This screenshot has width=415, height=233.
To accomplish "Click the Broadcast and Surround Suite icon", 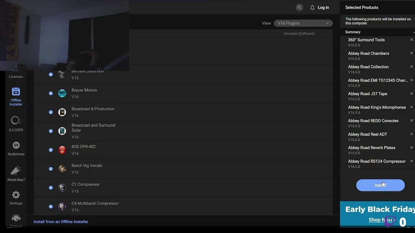I will tap(62, 131).
